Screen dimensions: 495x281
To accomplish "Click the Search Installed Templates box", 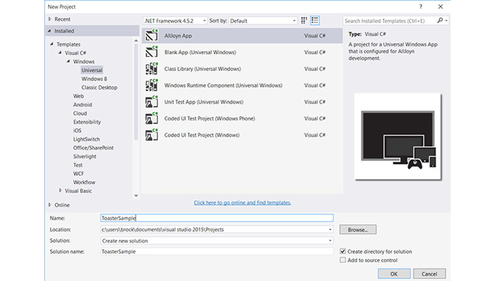I will point(389,21).
